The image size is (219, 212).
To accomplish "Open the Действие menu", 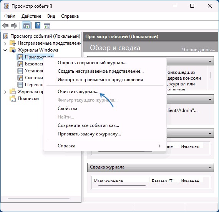I will (x=31, y=16).
